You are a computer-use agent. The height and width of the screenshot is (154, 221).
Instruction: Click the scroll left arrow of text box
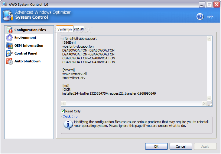coord(64,104)
